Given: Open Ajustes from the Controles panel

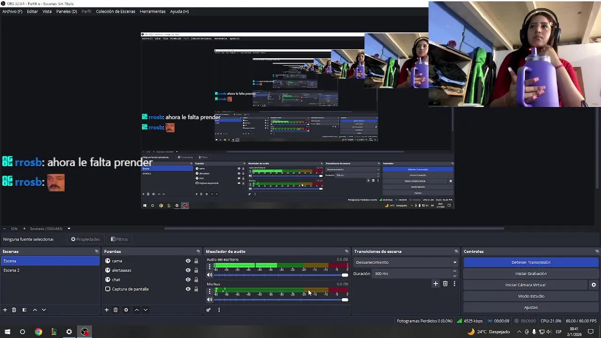Looking at the screenshot, I should point(531,307).
